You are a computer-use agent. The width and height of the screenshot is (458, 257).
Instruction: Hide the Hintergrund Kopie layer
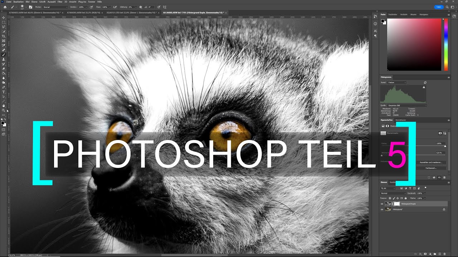click(x=382, y=204)
